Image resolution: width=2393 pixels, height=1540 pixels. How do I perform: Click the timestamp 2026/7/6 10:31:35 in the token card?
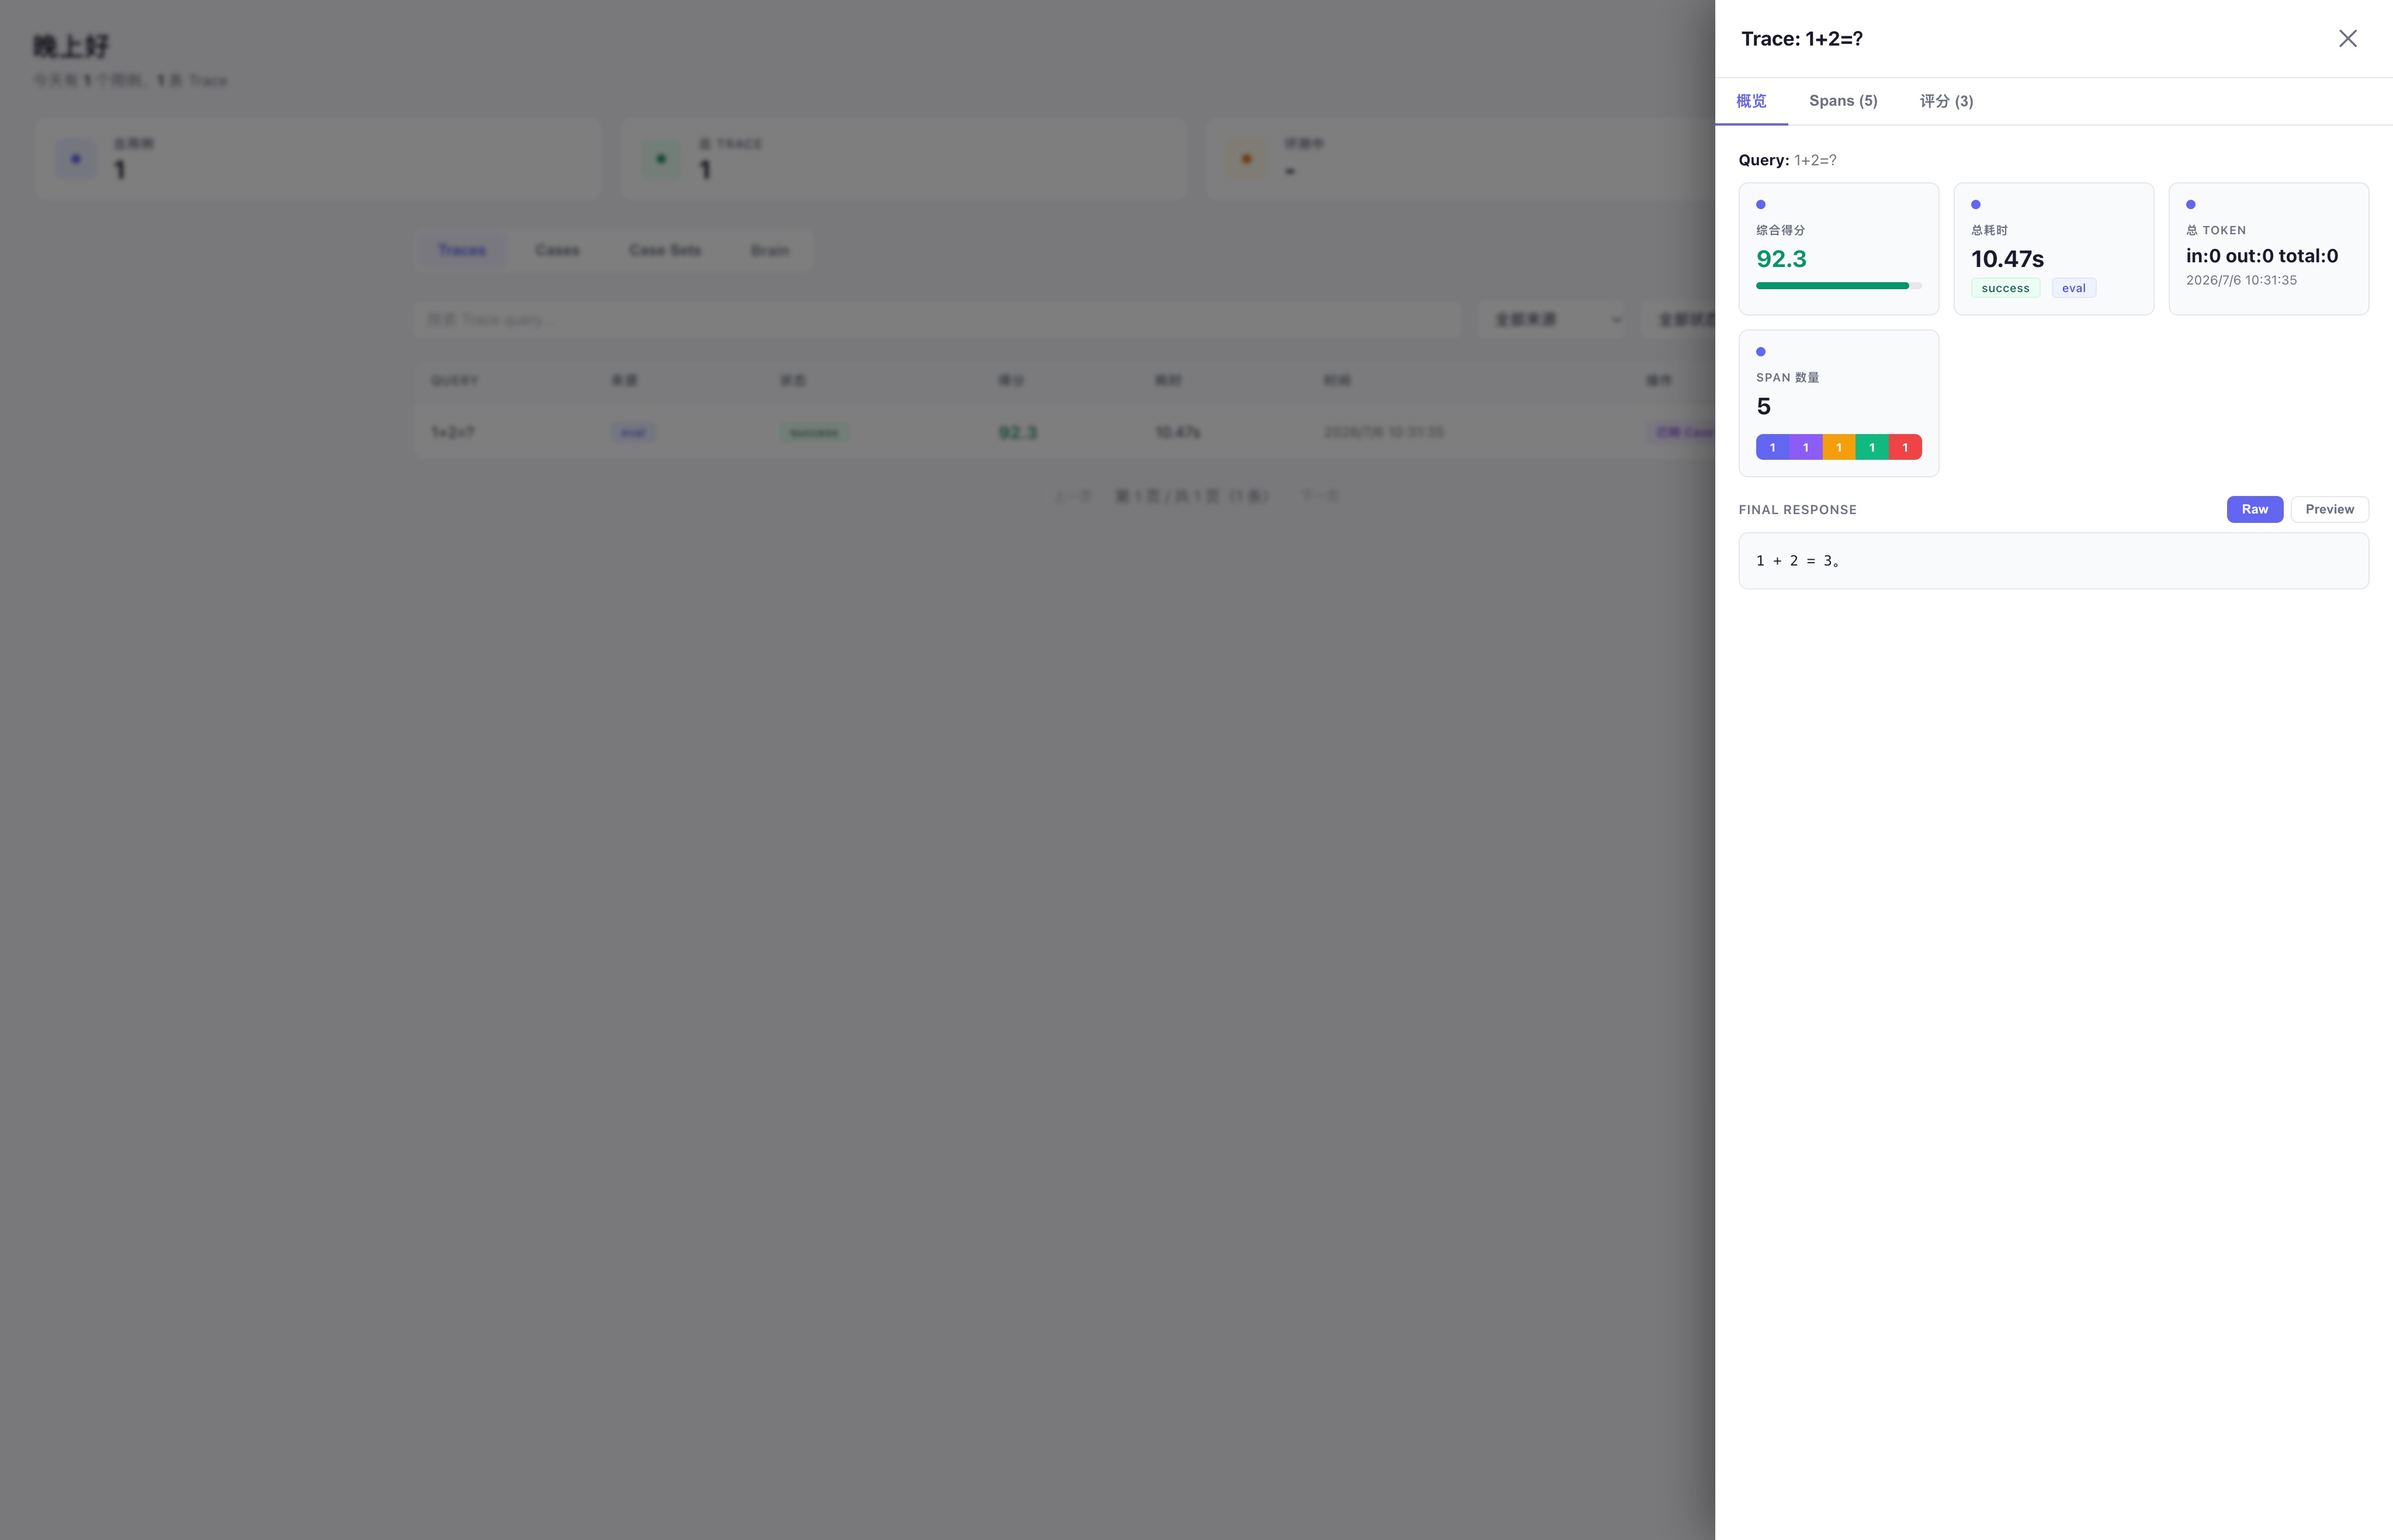[x=2241, y=280]
